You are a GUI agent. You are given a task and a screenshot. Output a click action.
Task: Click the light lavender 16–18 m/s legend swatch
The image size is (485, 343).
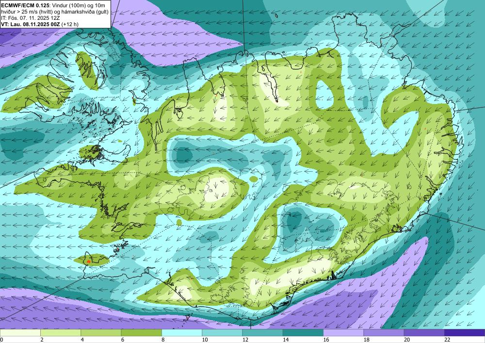(344, 332)
